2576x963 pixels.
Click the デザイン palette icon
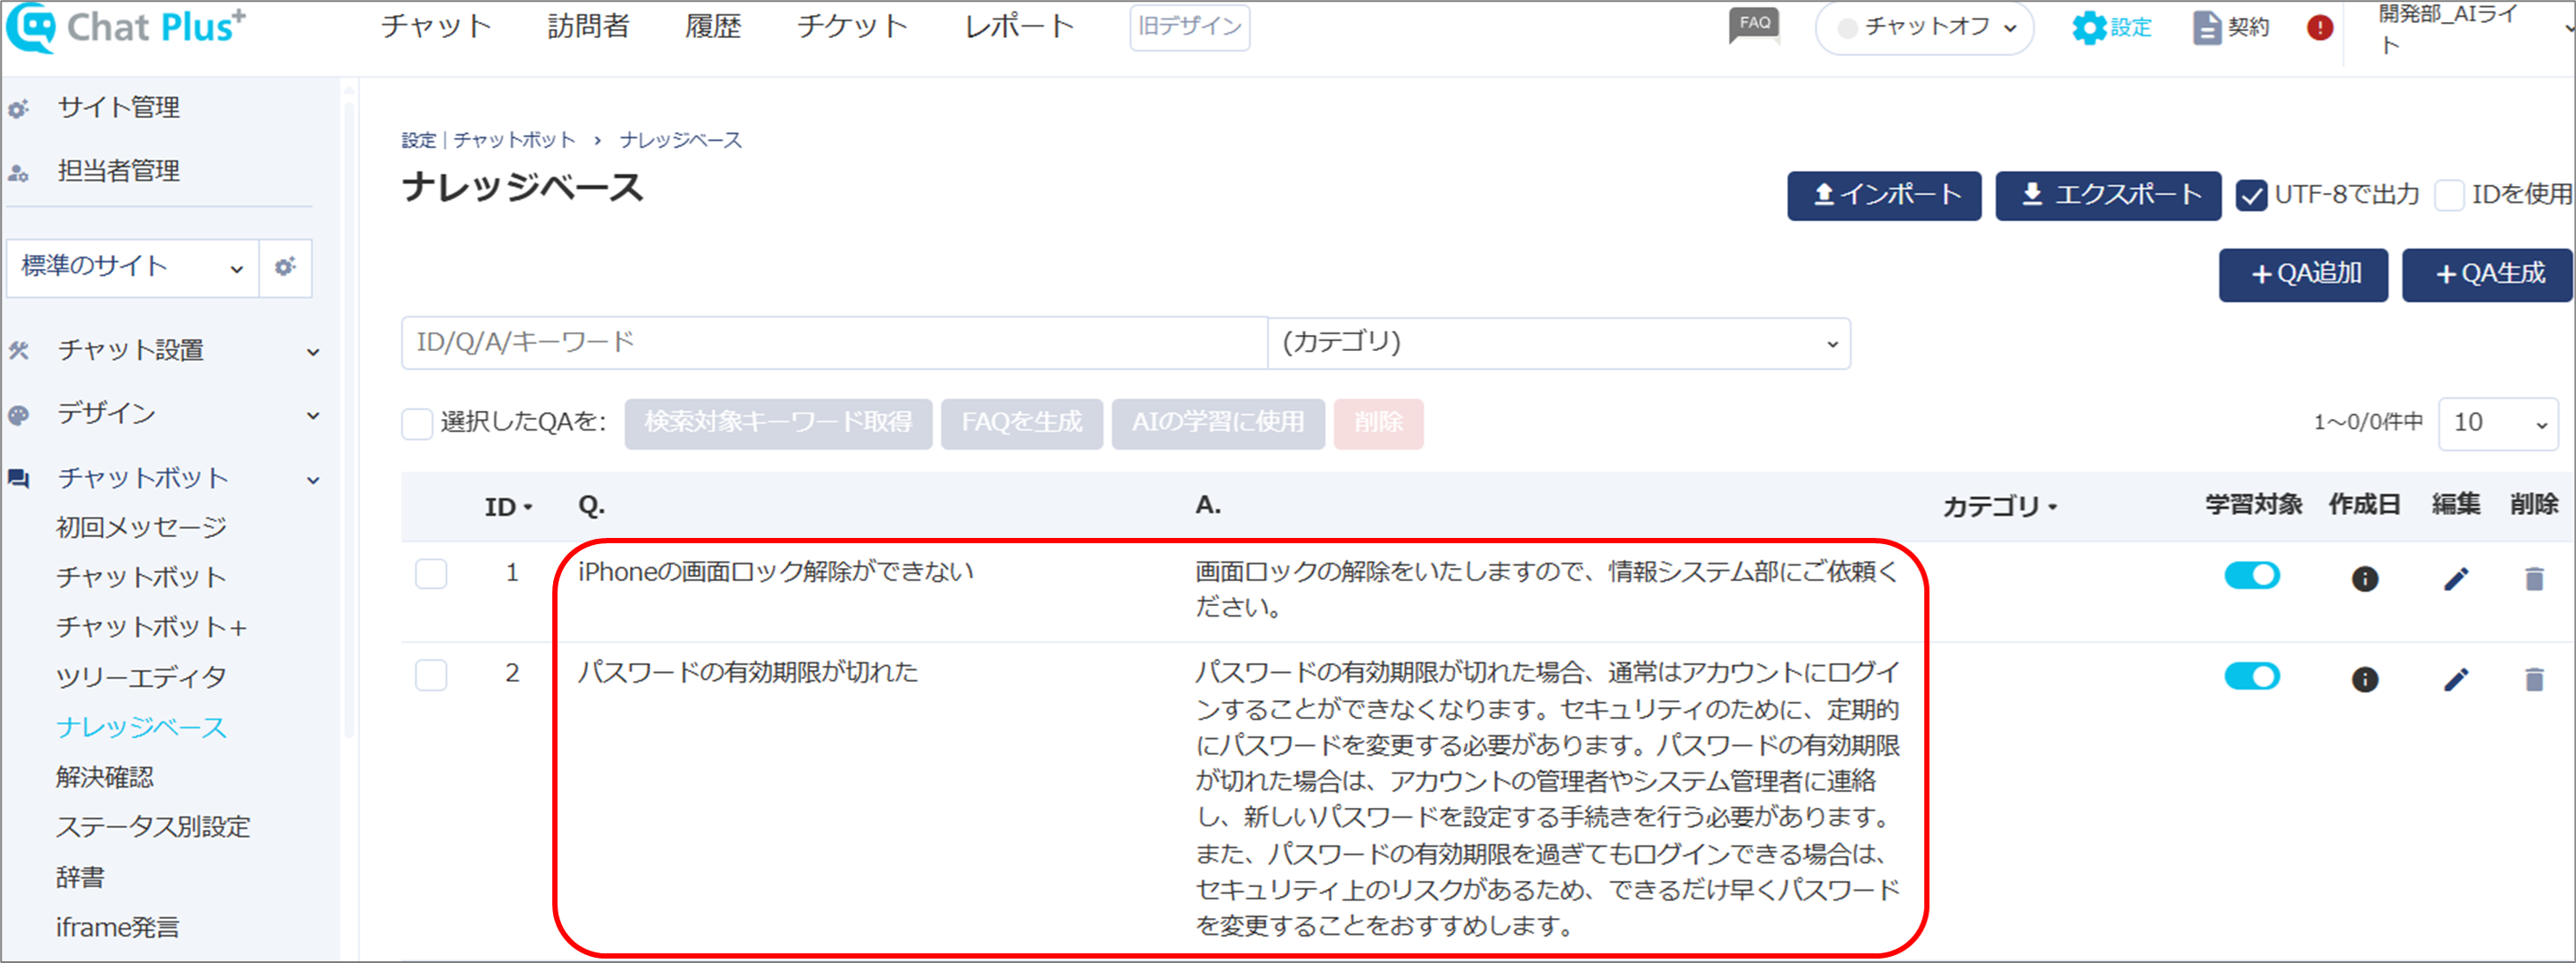(19, 414)
